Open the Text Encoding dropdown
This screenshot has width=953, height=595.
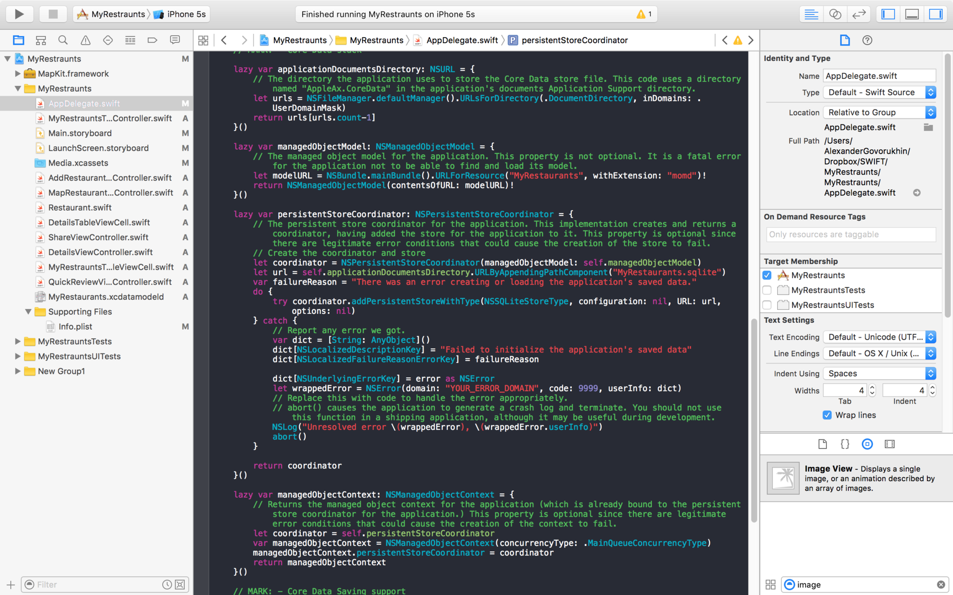pos(880,337)
